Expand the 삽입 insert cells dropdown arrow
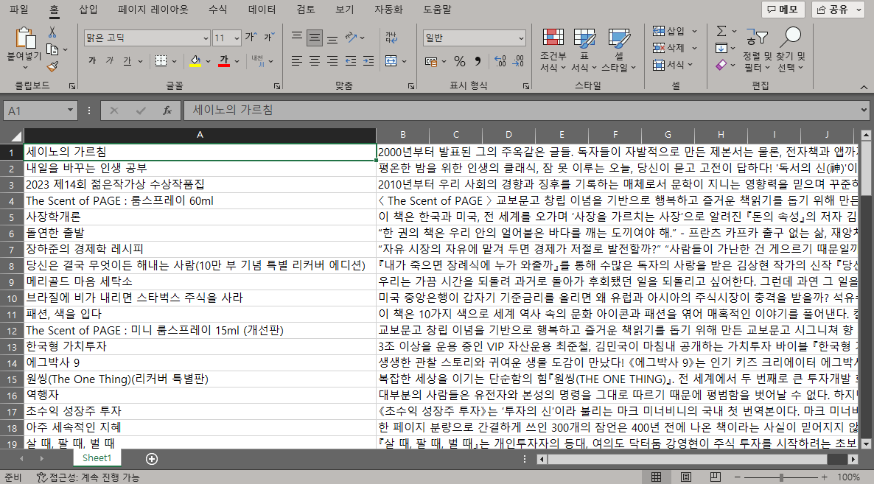This screenshot has height=484, width=874. (694, 31)
